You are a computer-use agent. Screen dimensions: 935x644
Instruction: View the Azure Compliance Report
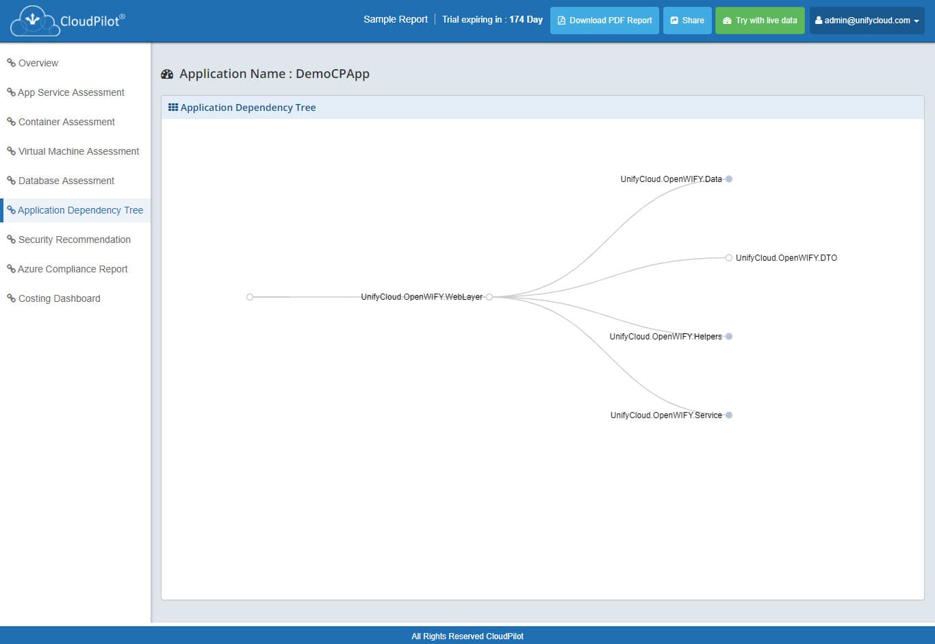[73, 269]
